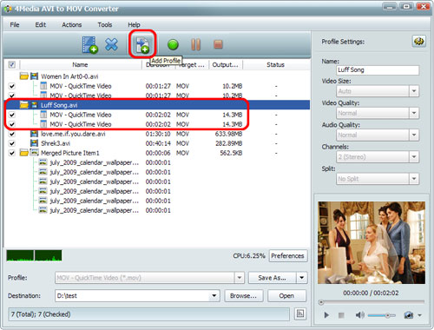Select the love.me.if.you.dare.avi row
434x330 pixels.
[x=157, y=134]
